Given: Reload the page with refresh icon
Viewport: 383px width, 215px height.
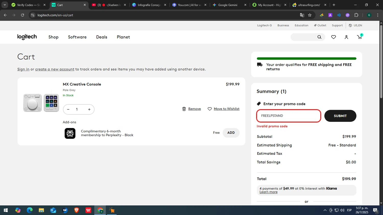Looking at the screenshot, I should pos(22,15).
